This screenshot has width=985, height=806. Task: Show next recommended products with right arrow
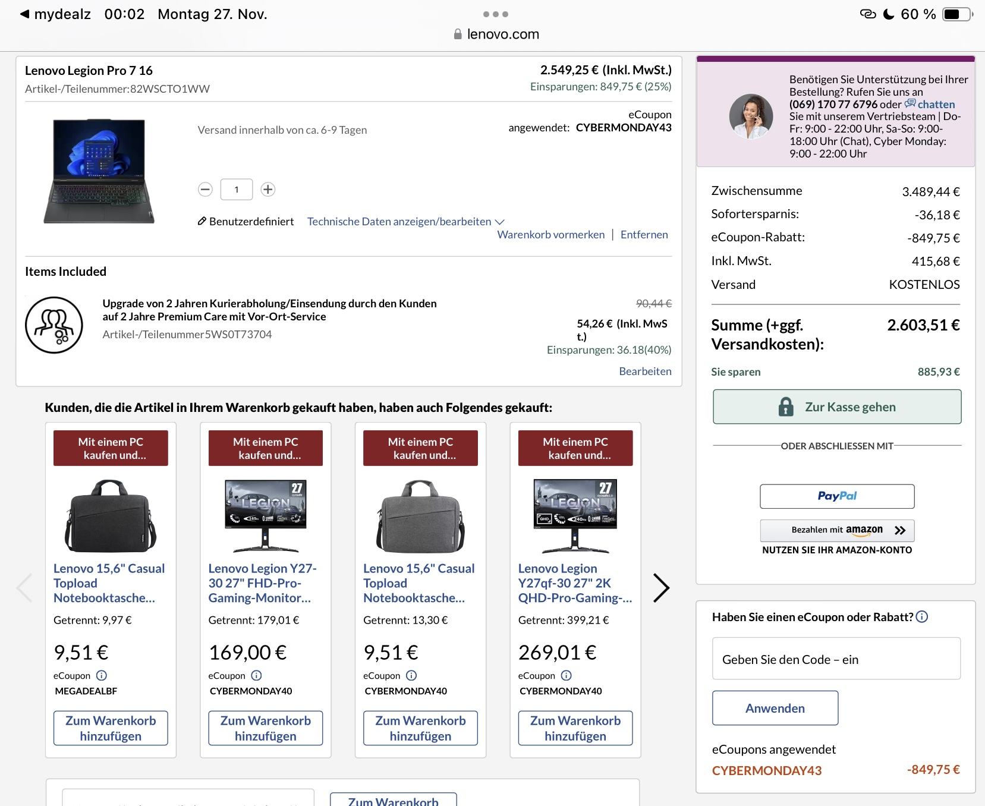coord(661,588)
